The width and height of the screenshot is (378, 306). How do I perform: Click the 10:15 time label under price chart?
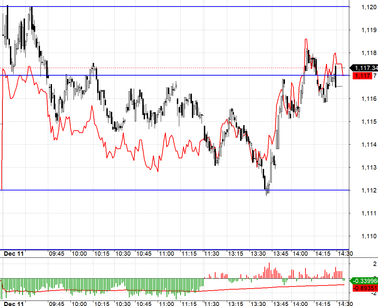click(102, 253)
